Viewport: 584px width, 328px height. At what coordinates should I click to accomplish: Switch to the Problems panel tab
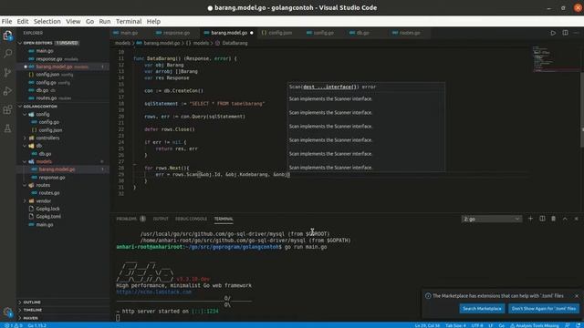(130, 219)
